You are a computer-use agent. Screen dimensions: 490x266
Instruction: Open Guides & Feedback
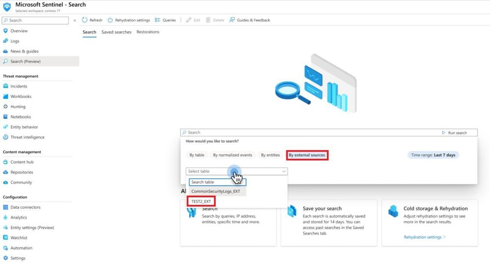tap(249, 20)
